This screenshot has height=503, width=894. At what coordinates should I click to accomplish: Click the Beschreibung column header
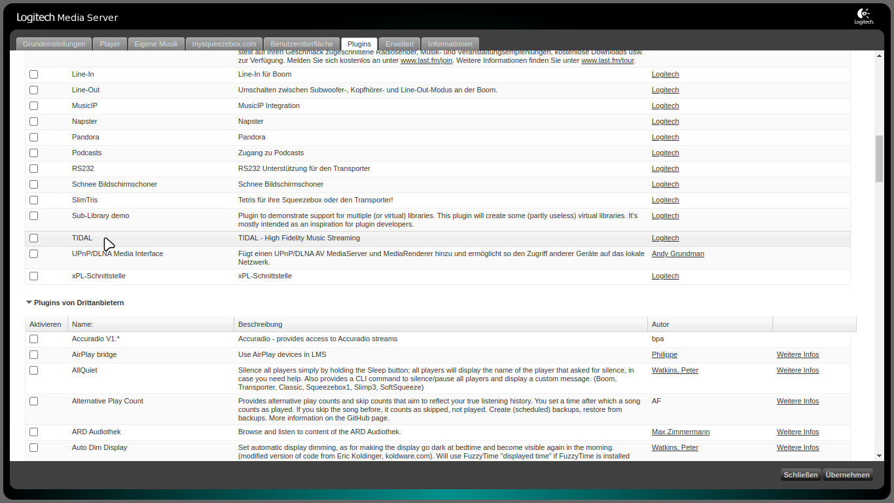coord(440,324)
